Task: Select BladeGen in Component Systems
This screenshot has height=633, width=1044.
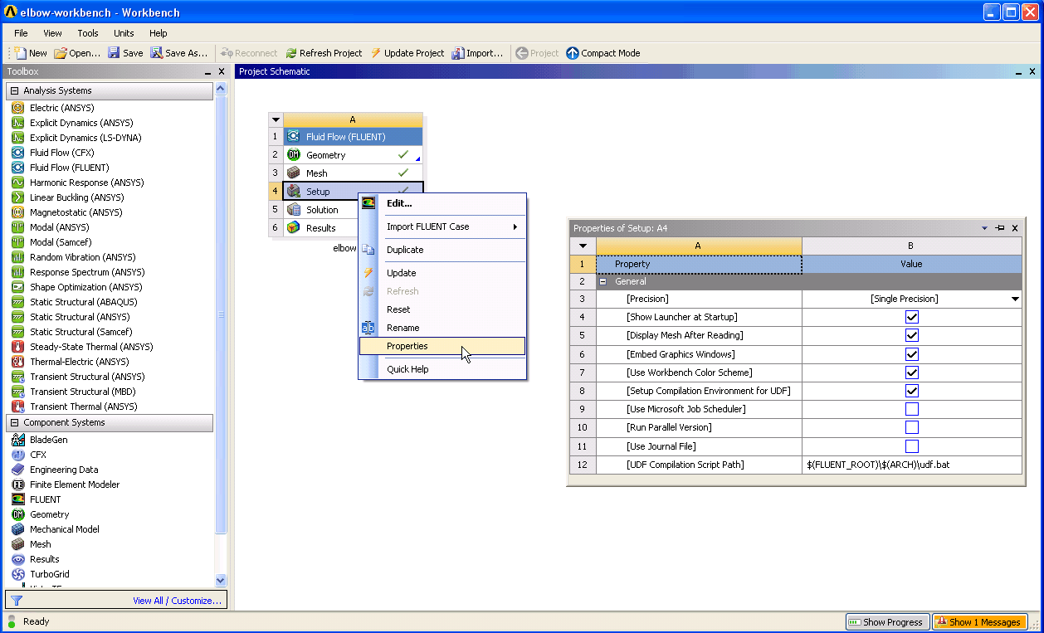Action: pyautogui.click(x=49, y=440)
